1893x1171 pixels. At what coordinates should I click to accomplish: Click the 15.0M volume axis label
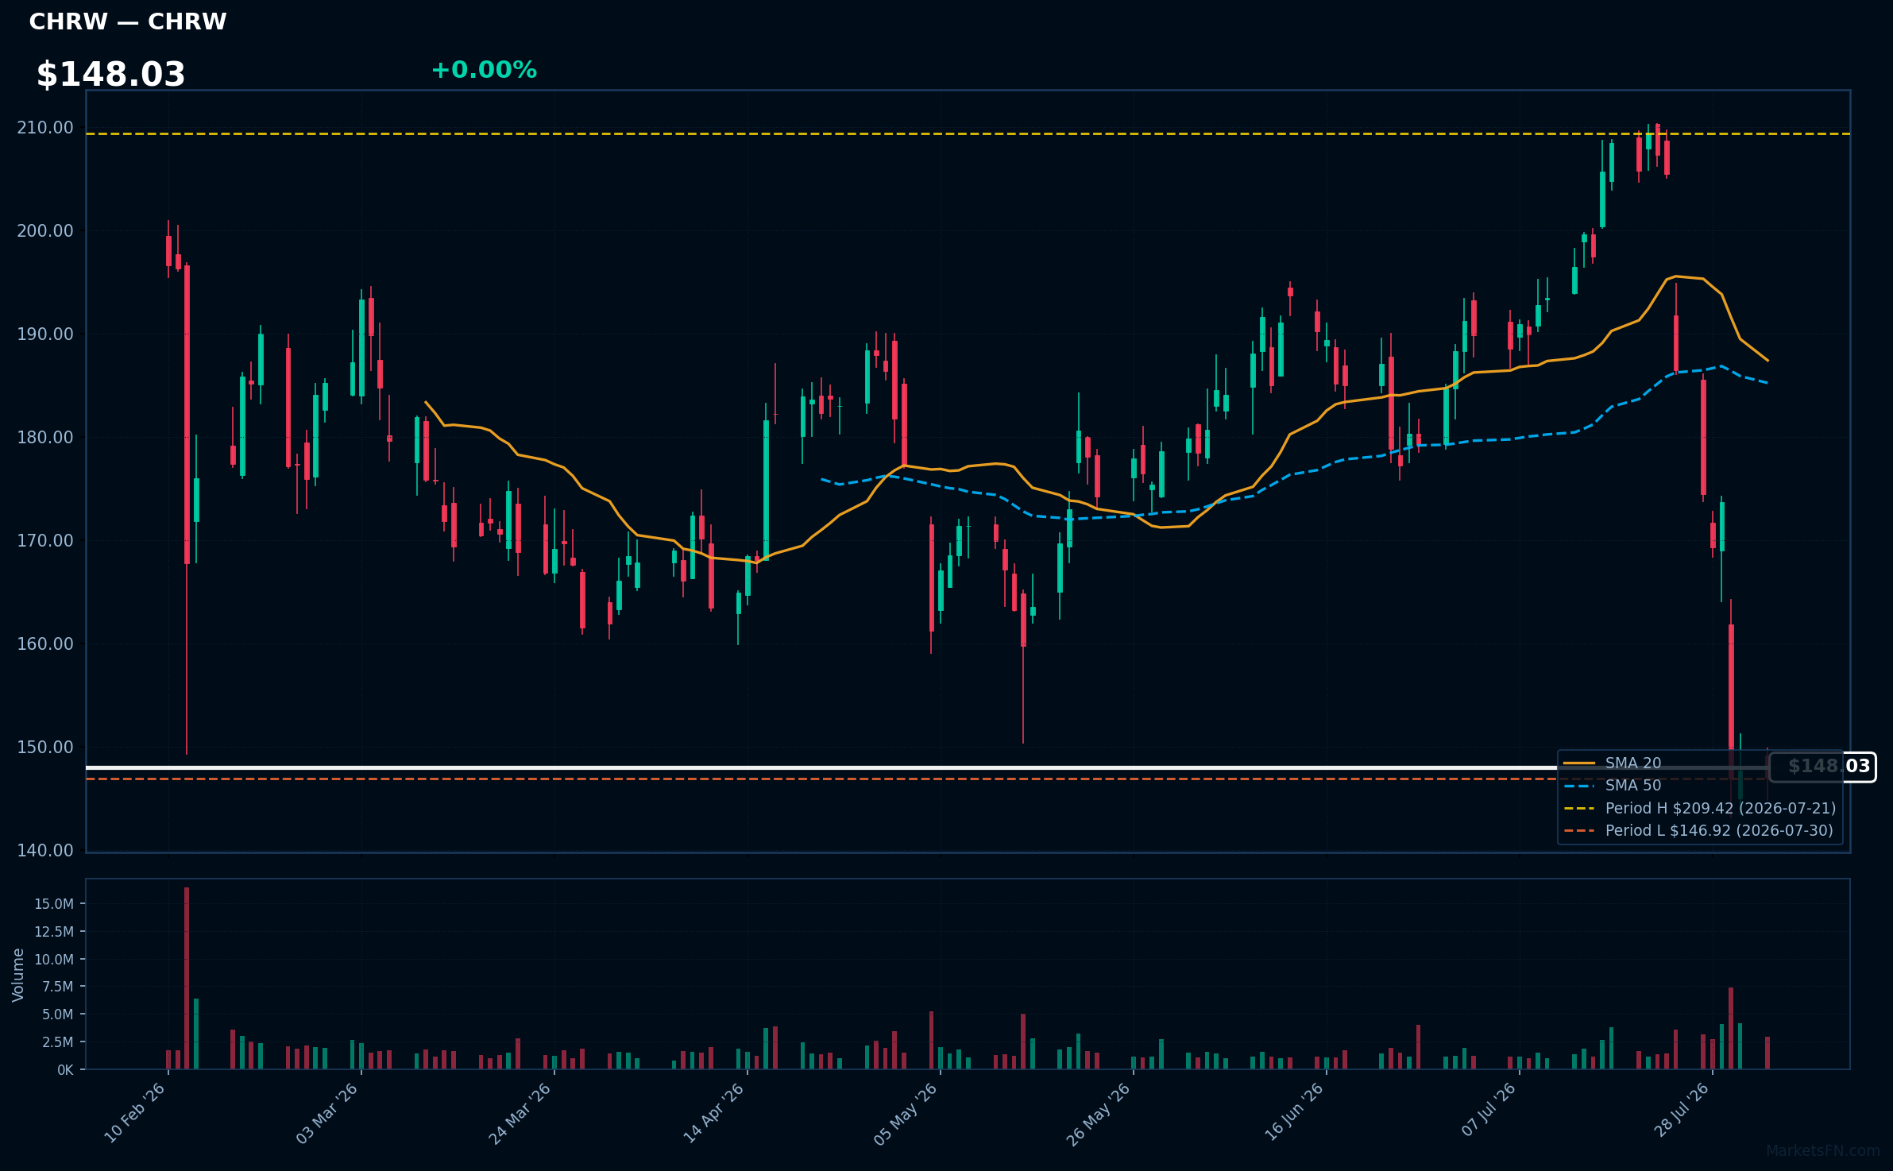click(x=54, y=904)
